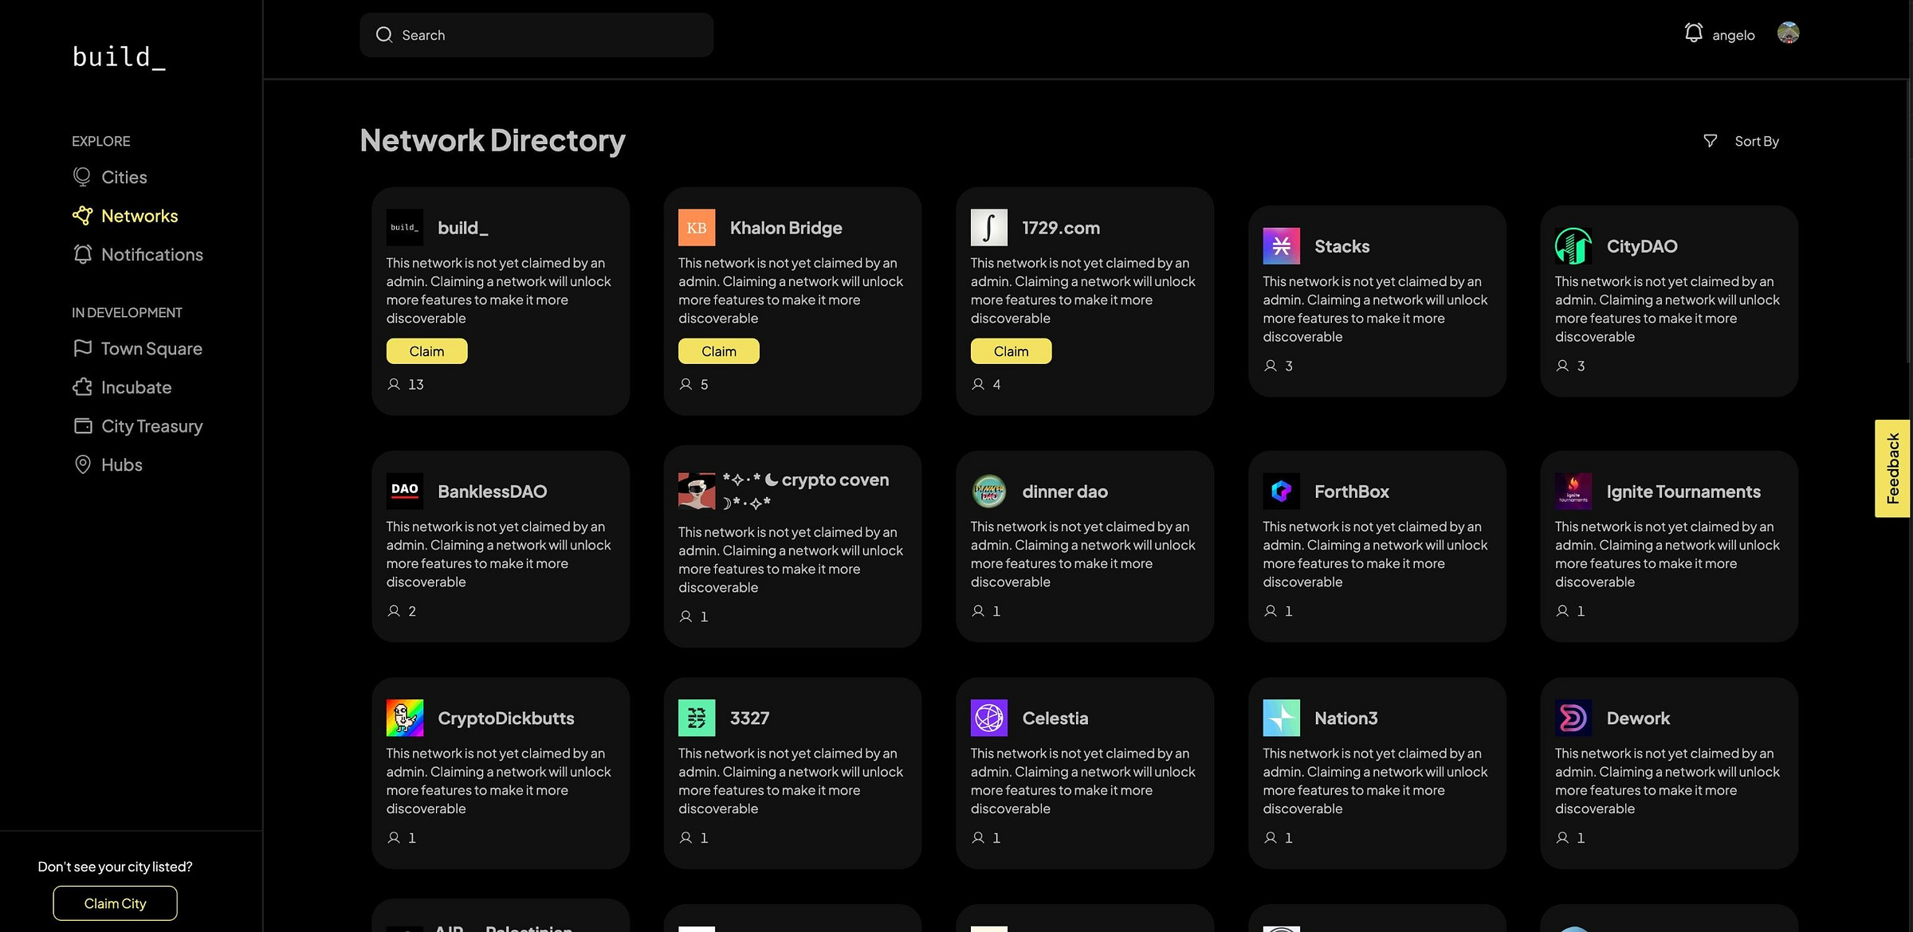The width and height of the screenshot is (1913, 932).
Task: Click the CityDAO network logo
Action: [1573, 246]
